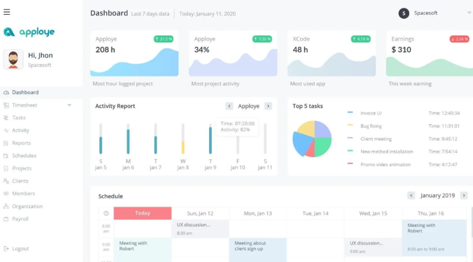Viewport: 473px width, 262px height.
Task: Go to Tasks page
Action: pos(18,118)
